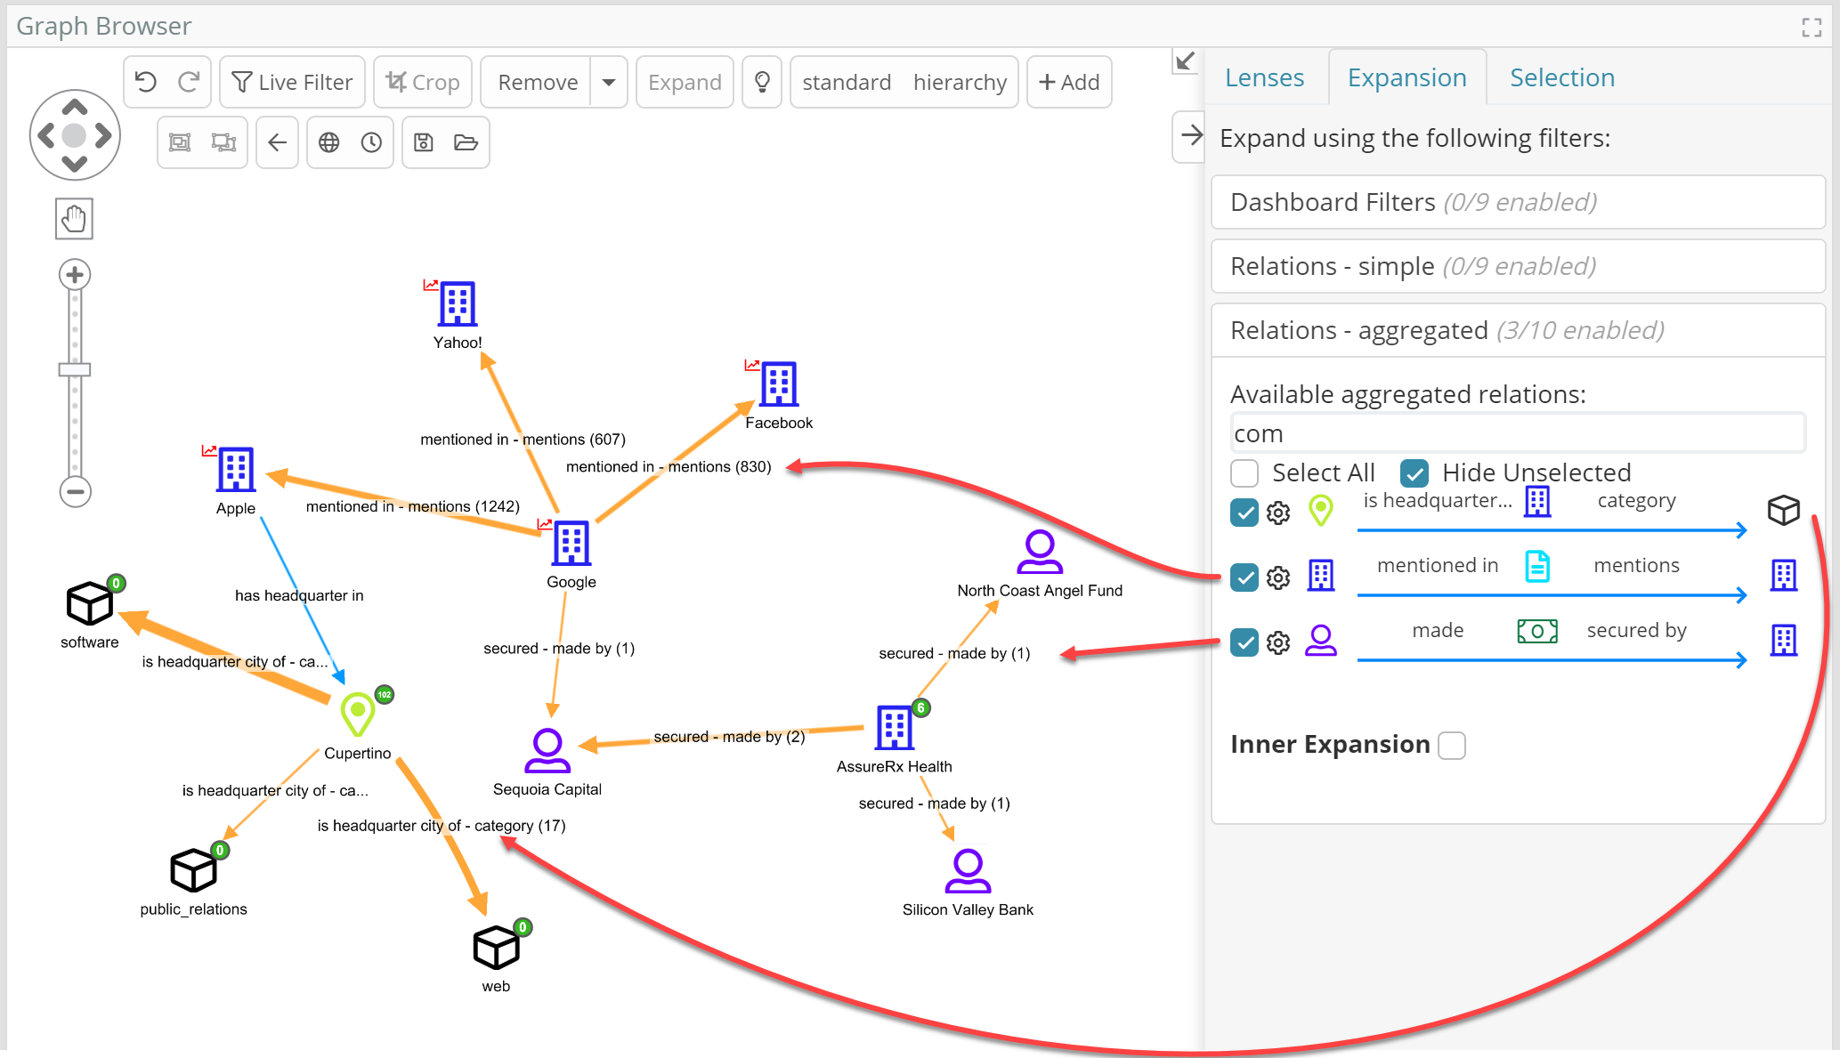The height and width of the screenshot is (1058, 1840).
Task: Select the Apple company node
Action: pos(236,470)
